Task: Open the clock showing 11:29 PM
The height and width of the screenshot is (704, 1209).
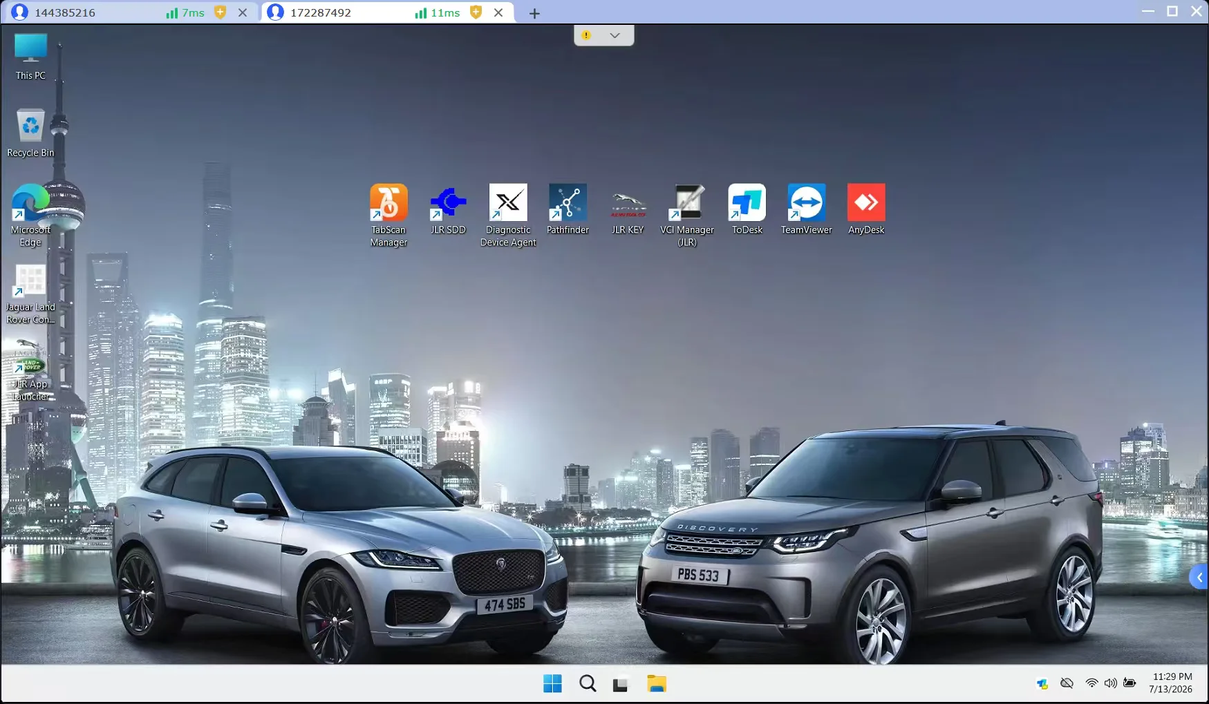Action: point(1171,683)
